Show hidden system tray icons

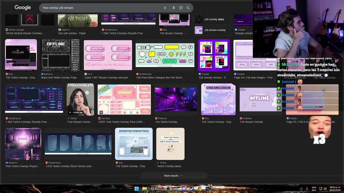(x=301, y=189)
